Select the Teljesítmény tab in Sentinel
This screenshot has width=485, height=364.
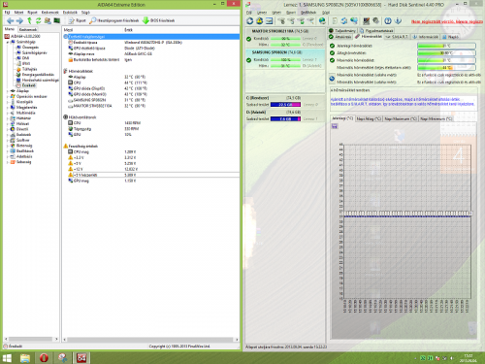tap(342, 31)
